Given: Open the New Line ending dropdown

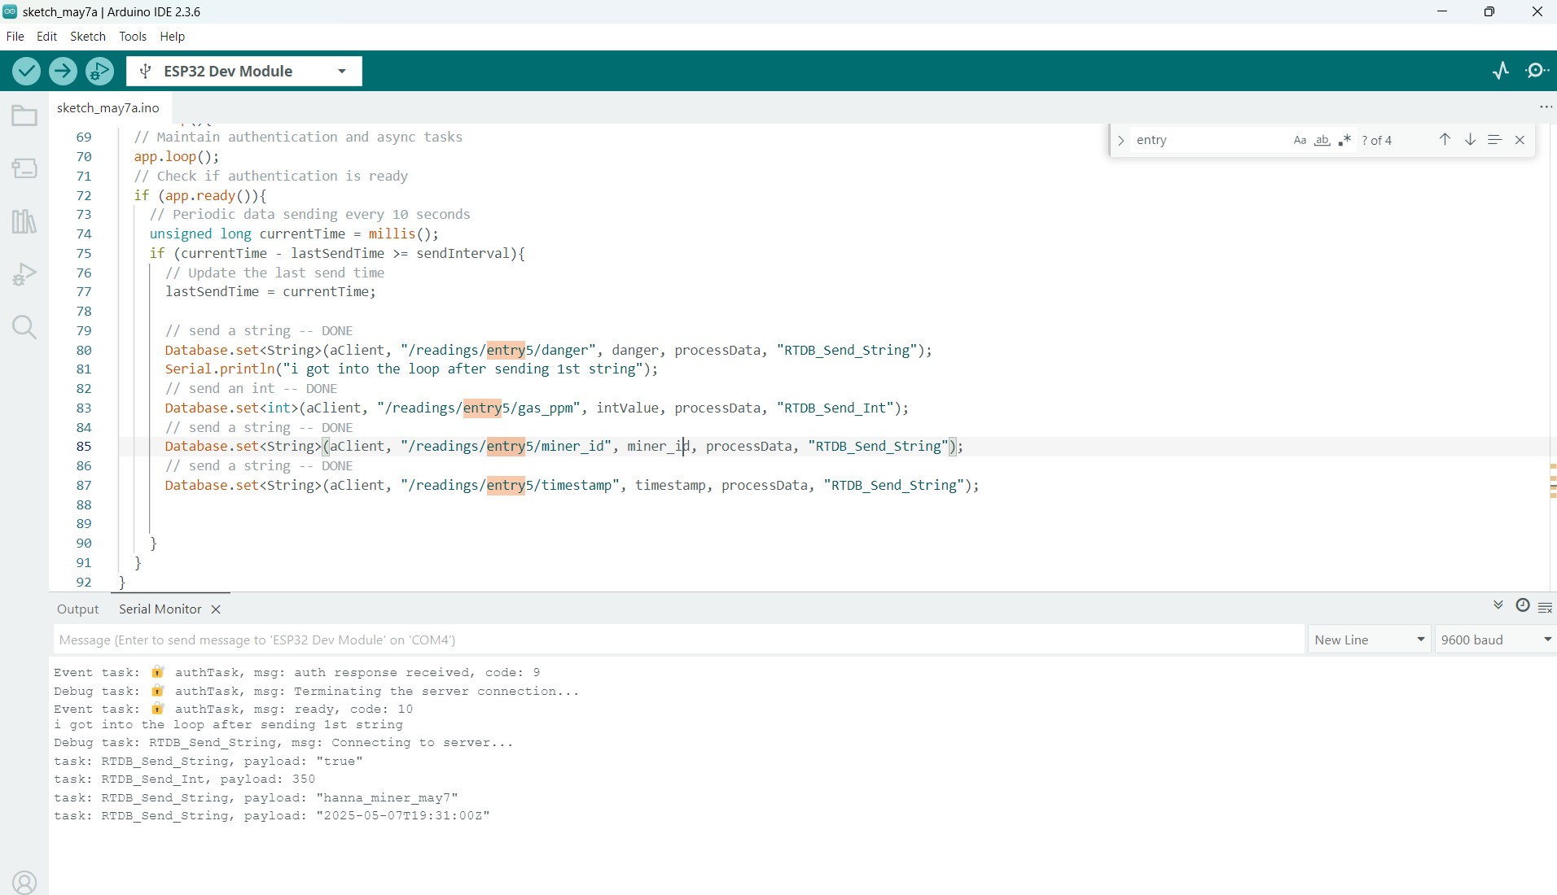Looking at the screenshot, I should [x=1369, y=640].
